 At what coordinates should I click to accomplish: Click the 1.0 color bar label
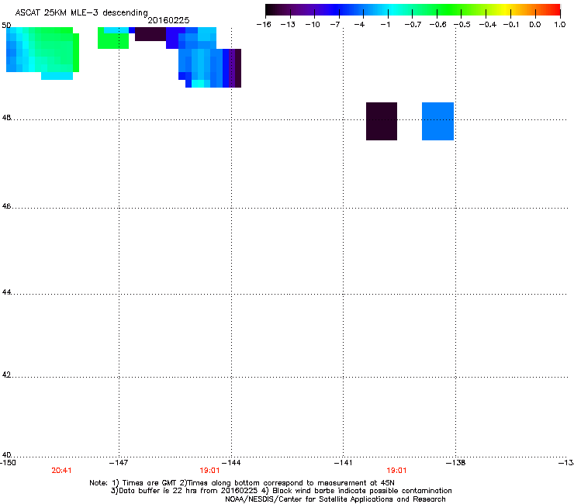pos(560,25)
